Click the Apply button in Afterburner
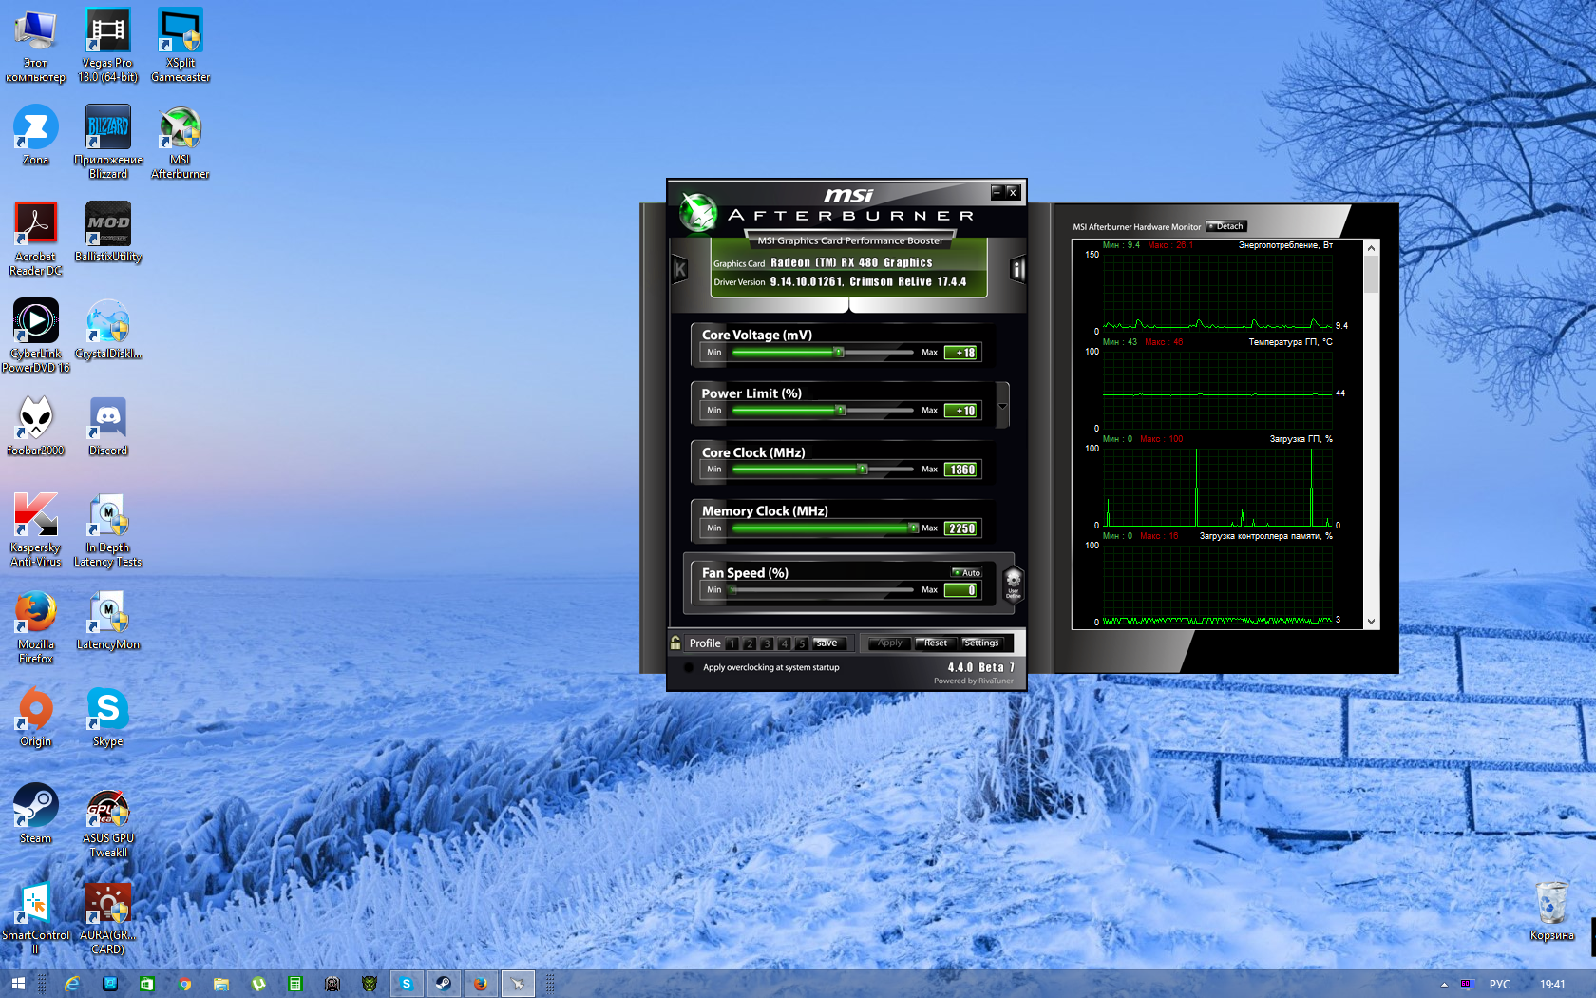Image resolution: width=1596 pixels, height=998 pixels. pyautogui.click(x=889, y=643)
